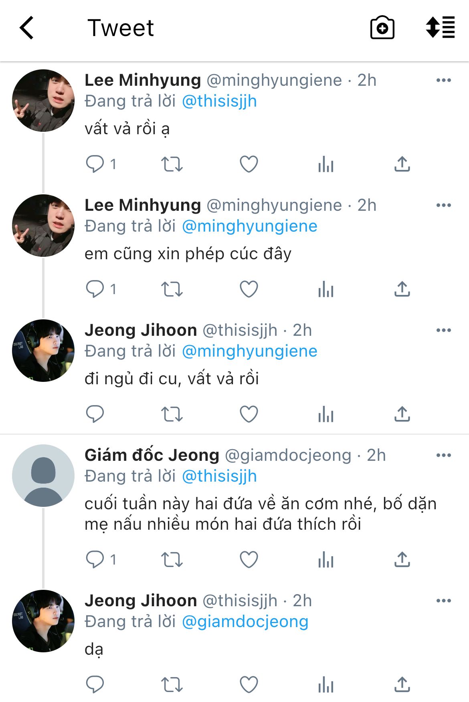Tap the camera screenshot icon in header
469x702 pixels.
pos(382,28)
